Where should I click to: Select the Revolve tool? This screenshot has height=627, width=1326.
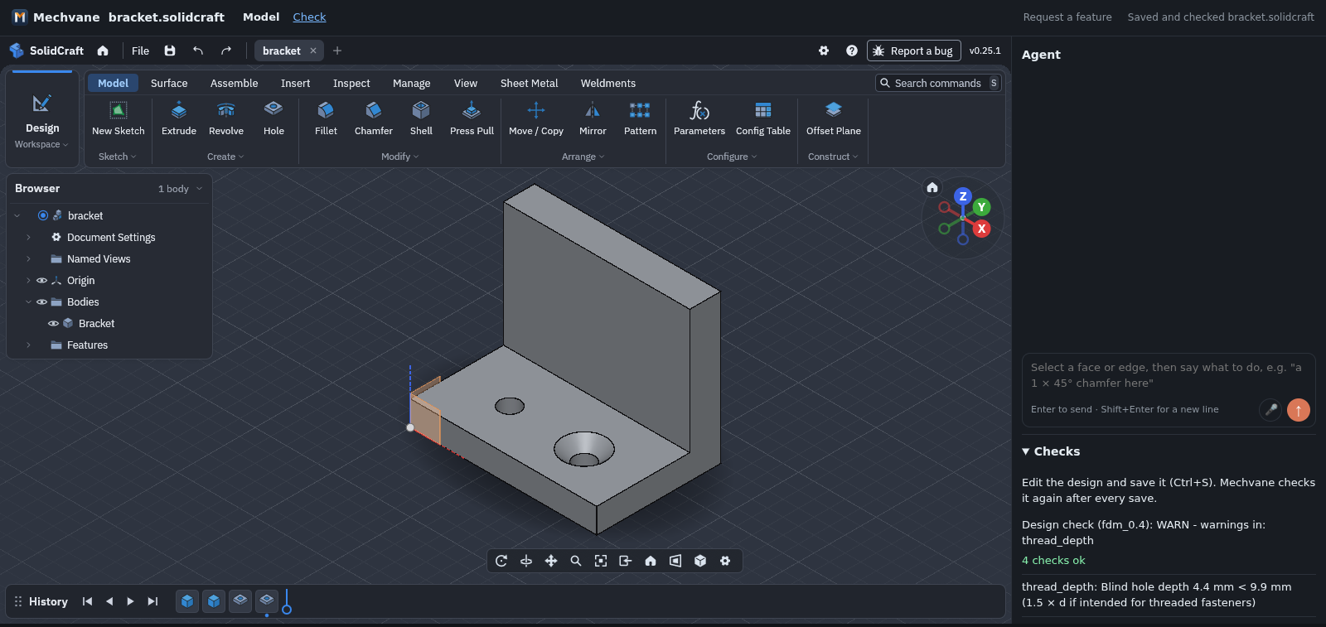pos(226,118)
